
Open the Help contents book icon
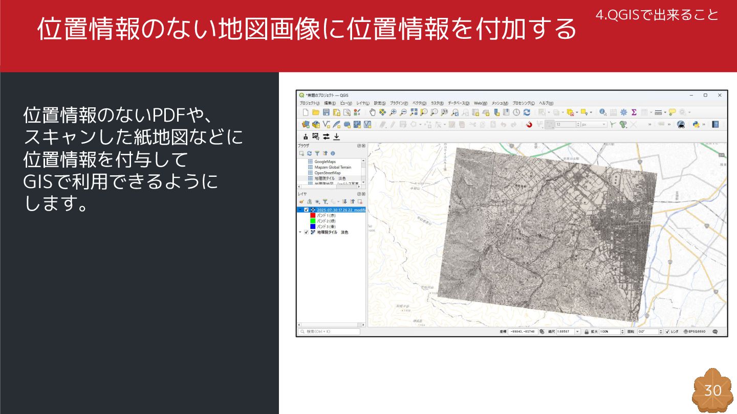pyautogui.click(x=715, y=124)
